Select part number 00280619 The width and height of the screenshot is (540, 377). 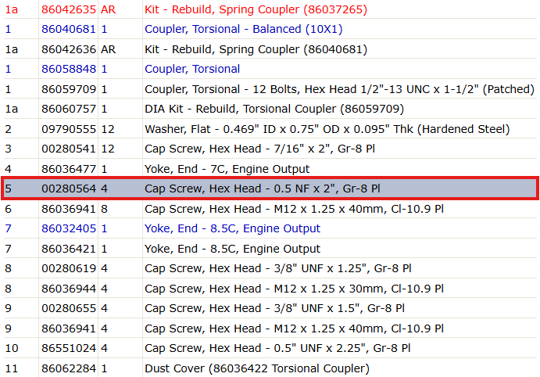(x=69, y=268)
